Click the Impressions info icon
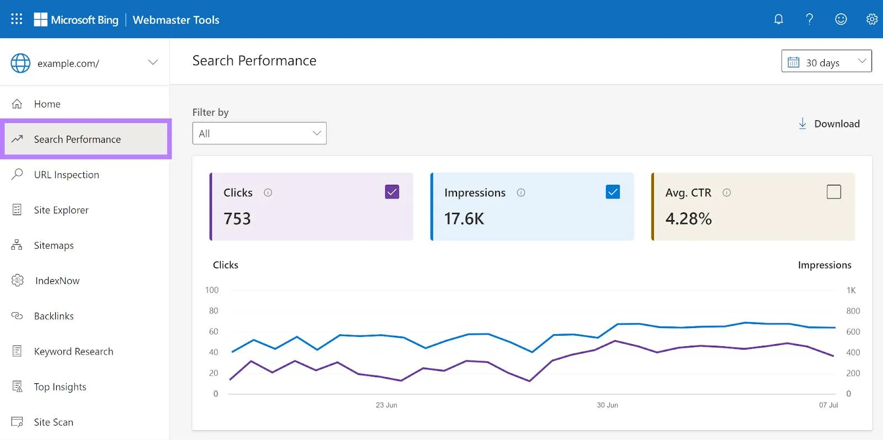Viewport: 883px width, 440px height. pyautogui.click(x=521, y=192)
